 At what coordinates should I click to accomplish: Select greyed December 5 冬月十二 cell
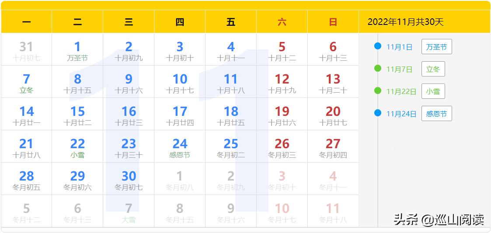pyautogui.click(x=26, y=211)
